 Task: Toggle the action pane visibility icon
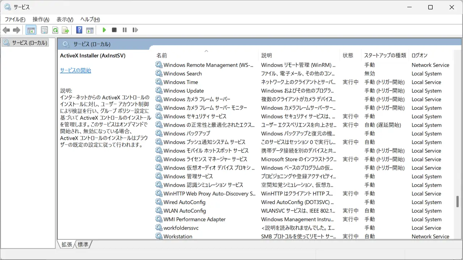89,30
